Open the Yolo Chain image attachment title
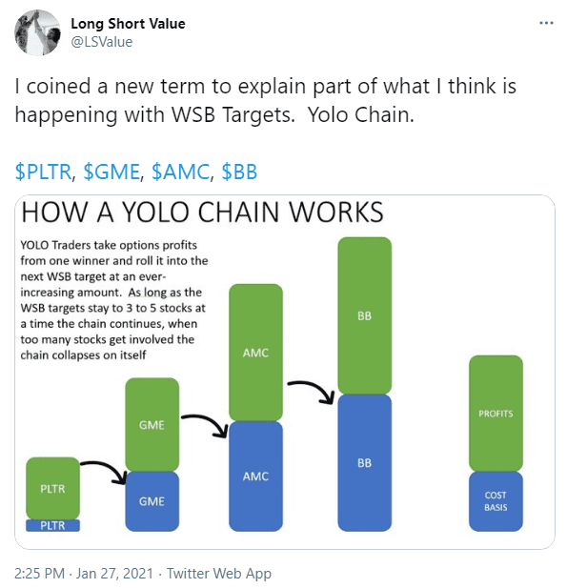 (202, 213)
